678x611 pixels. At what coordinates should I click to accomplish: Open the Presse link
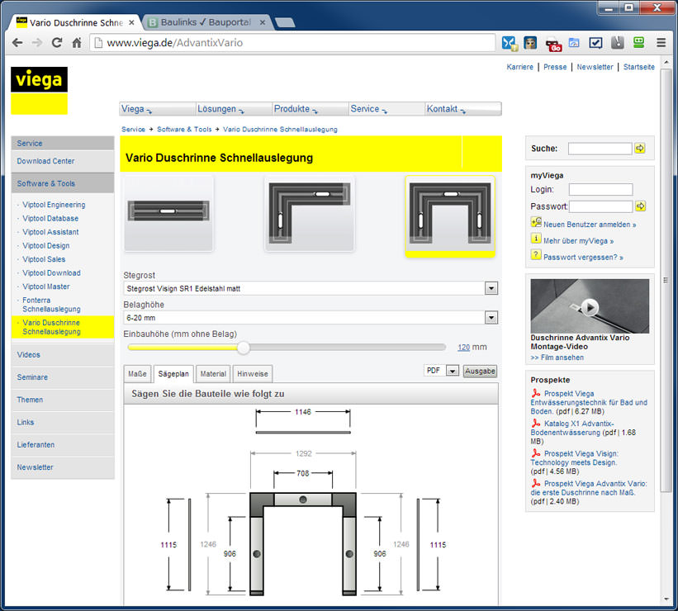pos(555,67)
